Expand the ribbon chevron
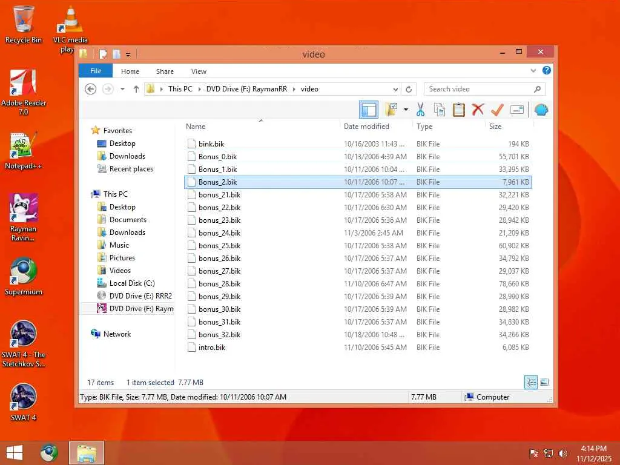This screenshot has width=620, height=465. [533, 71]
